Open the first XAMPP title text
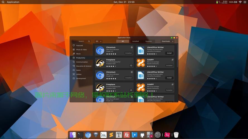Viewport: 248px width, 139px height. tap(150, 60)
